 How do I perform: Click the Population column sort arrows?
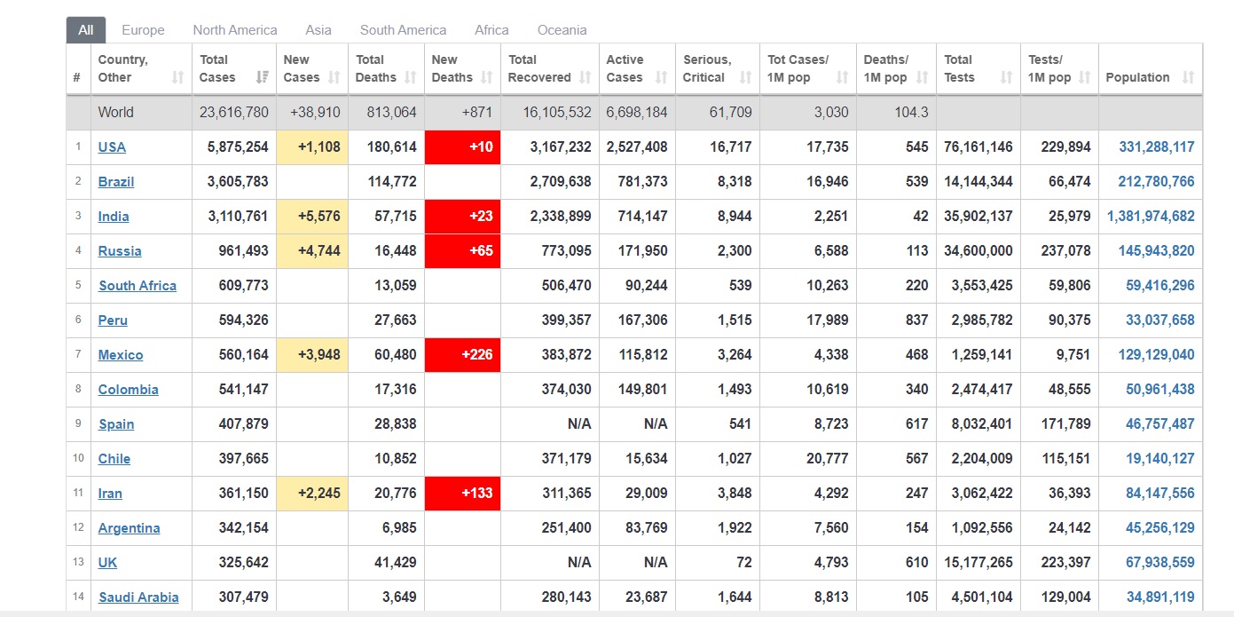tap(1189, 78)
